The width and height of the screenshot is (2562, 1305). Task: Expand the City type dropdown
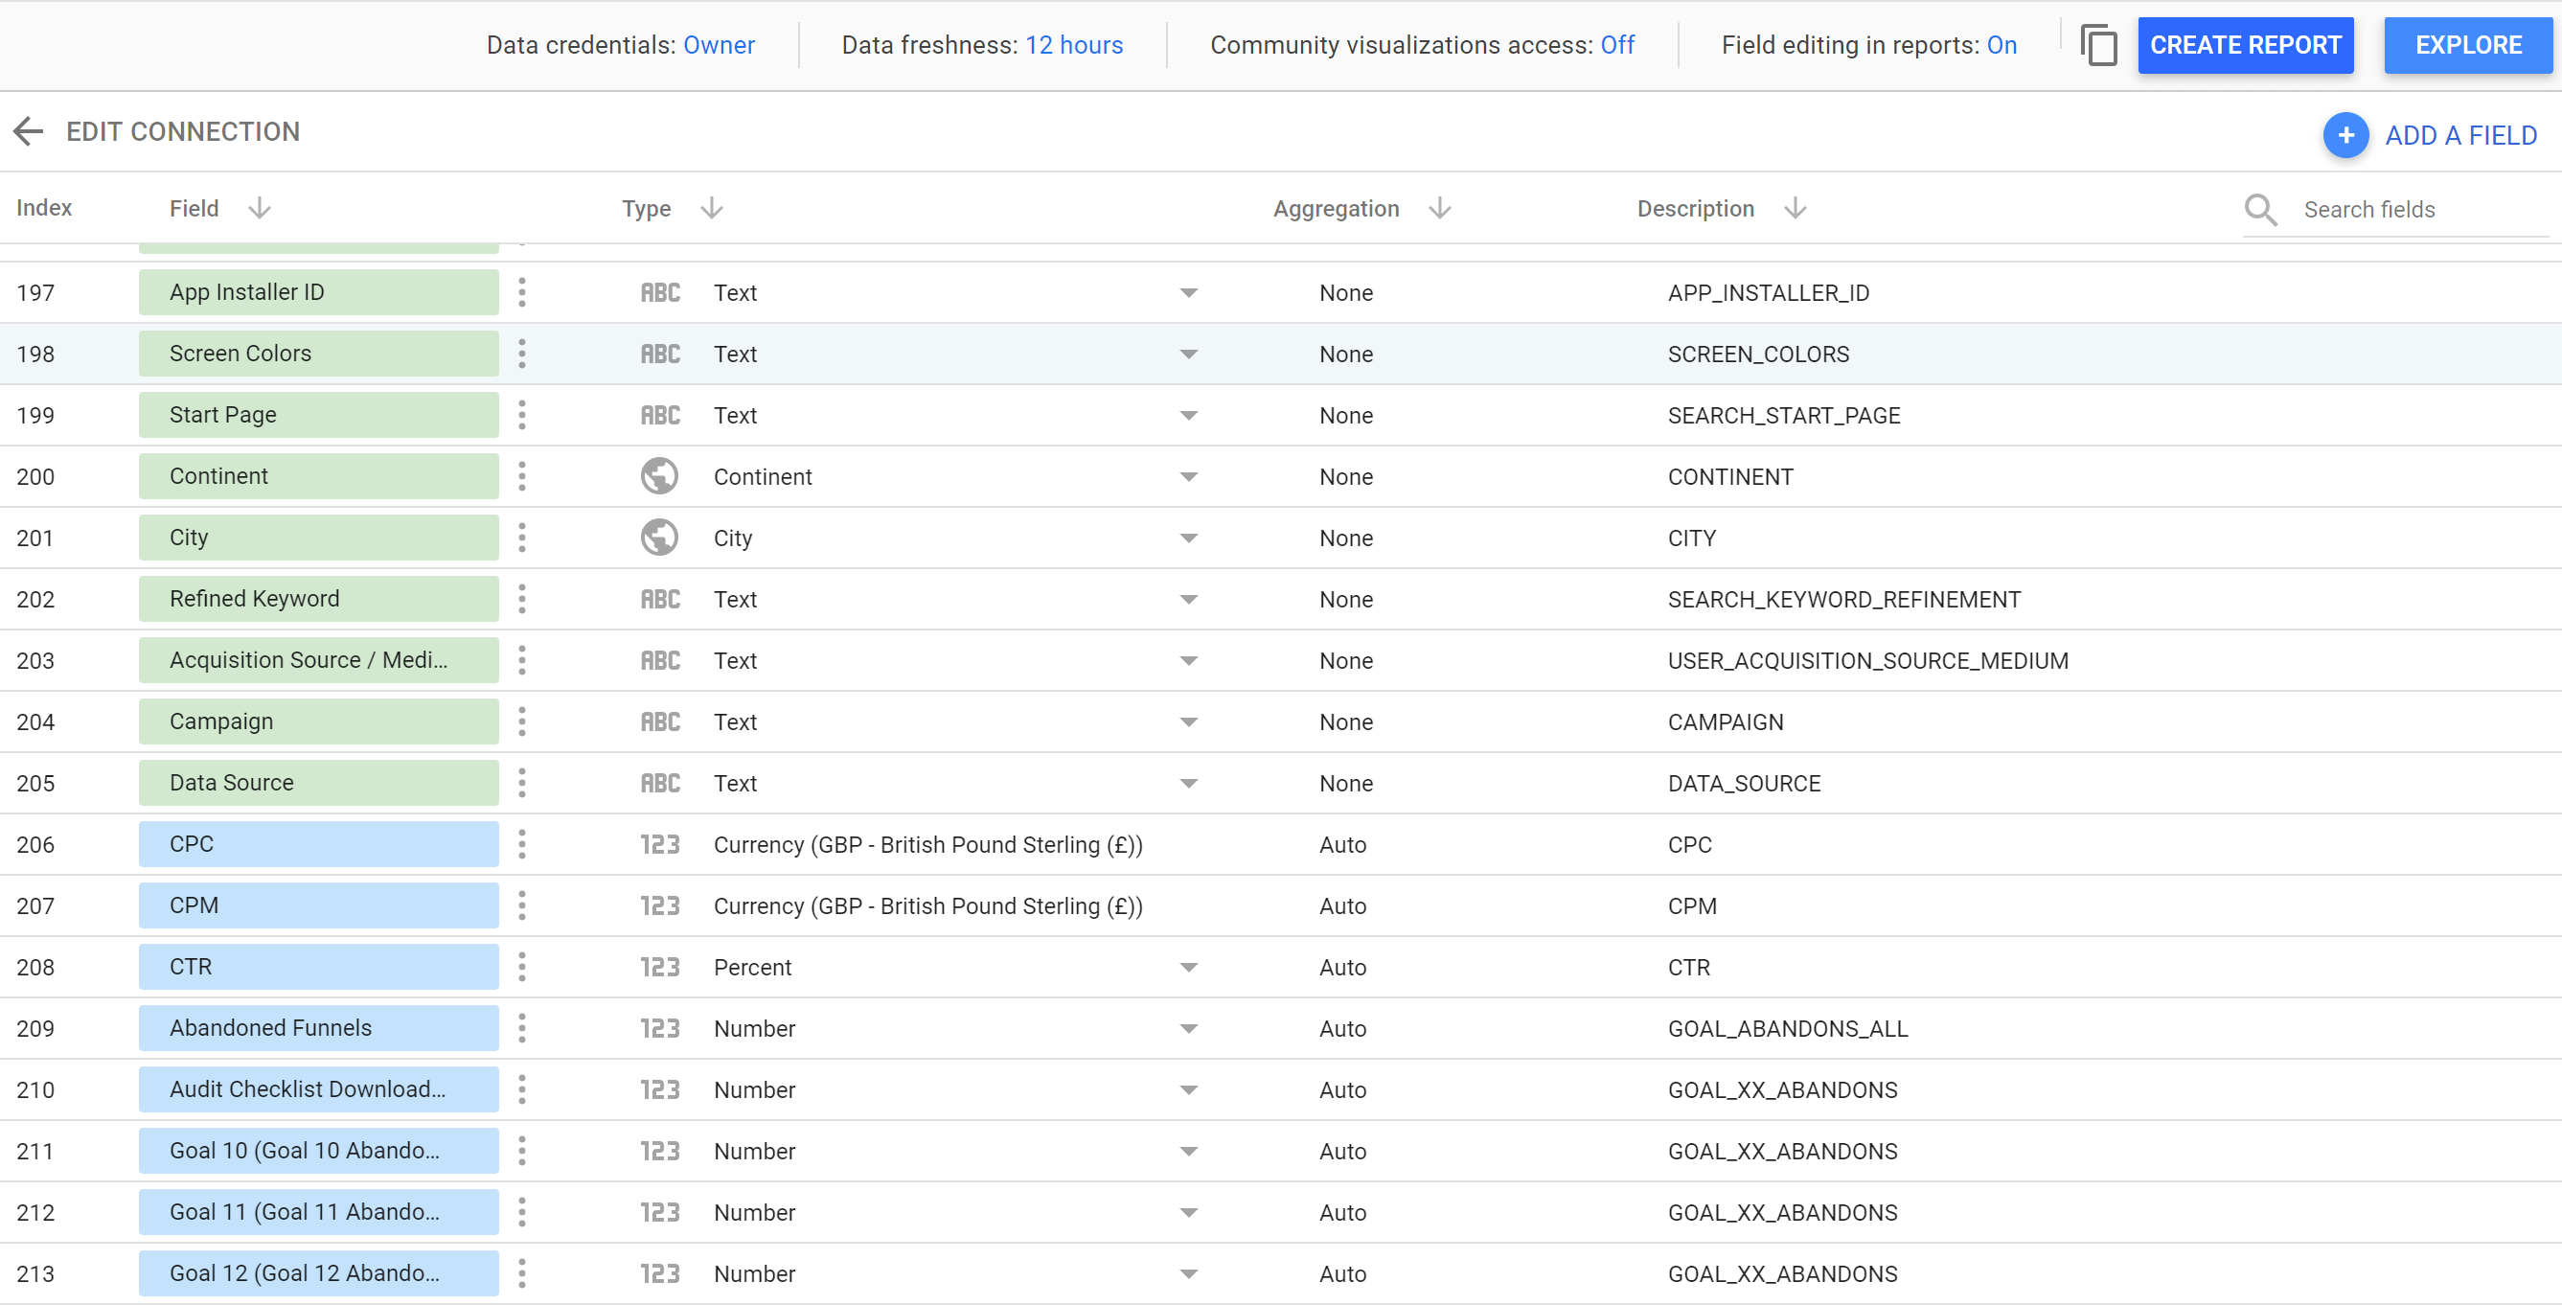click(1188, 538)
